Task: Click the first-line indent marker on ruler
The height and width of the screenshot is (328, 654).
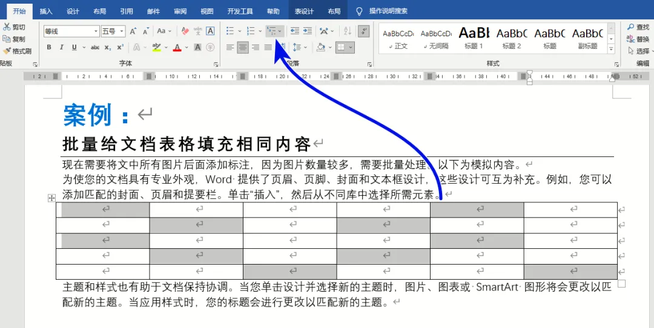Action: coord(530,73)
